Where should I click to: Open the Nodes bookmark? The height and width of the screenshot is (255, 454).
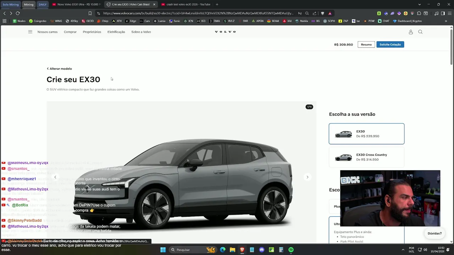19,21
